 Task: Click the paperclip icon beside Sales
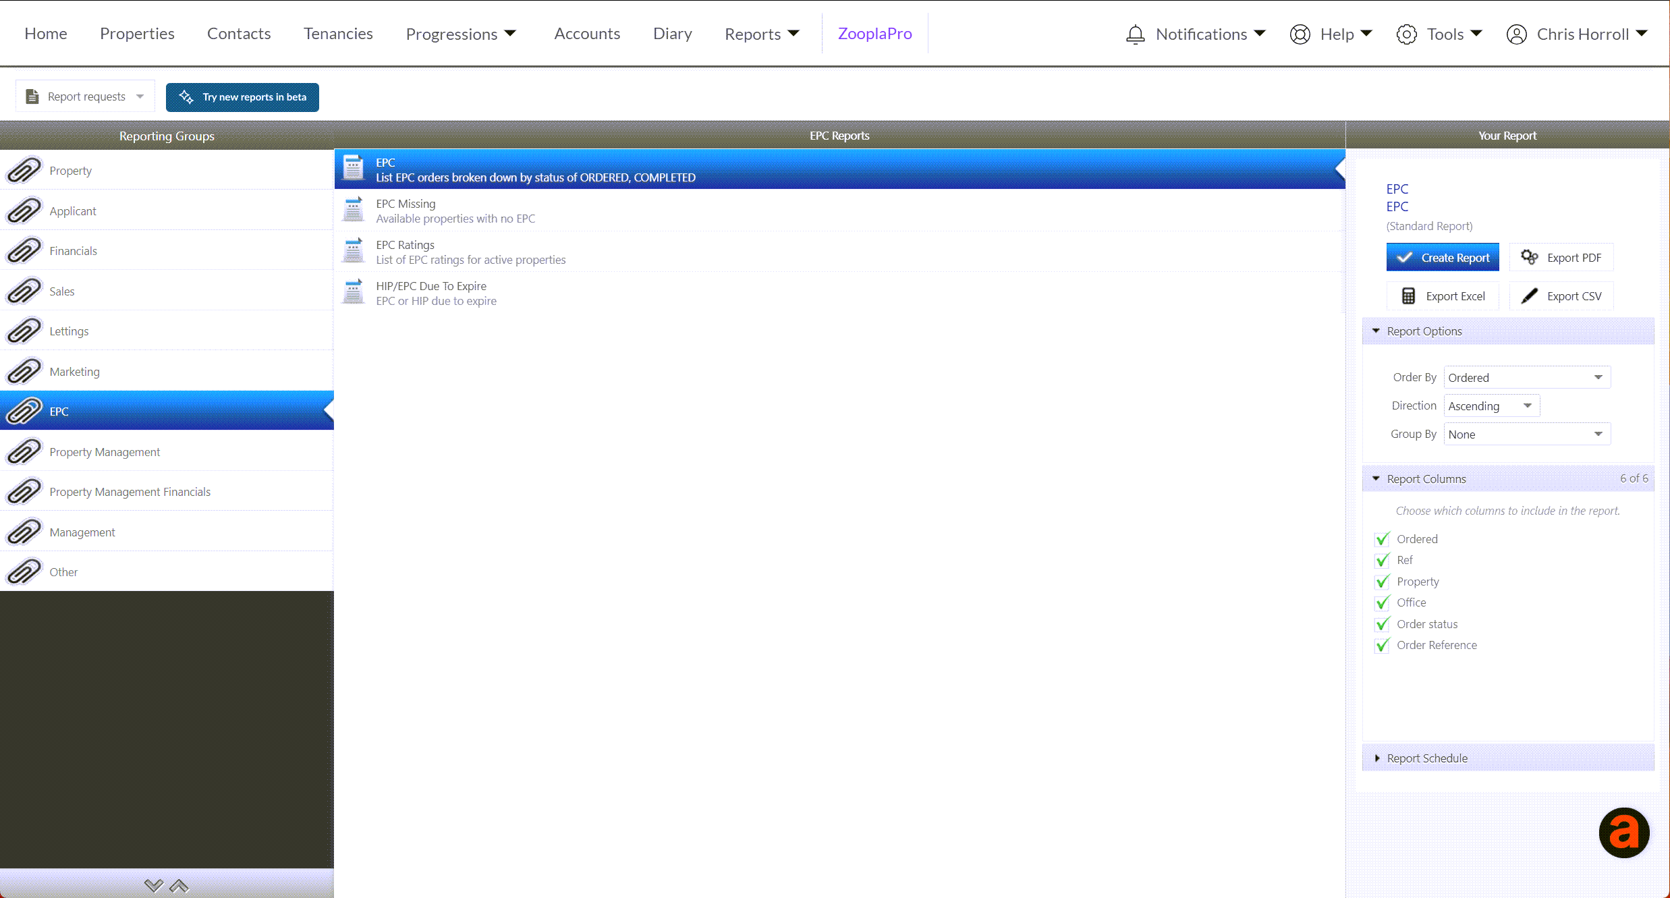click(x=24, y=291)
